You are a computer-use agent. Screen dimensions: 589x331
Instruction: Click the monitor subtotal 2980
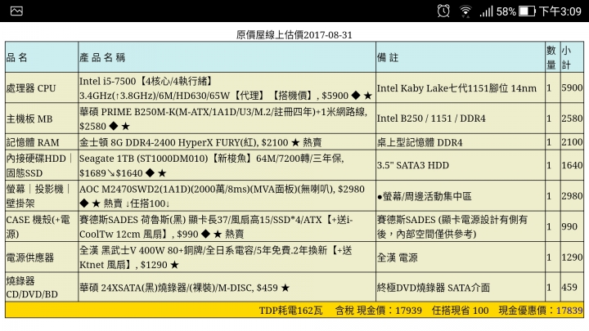[572, 196]
